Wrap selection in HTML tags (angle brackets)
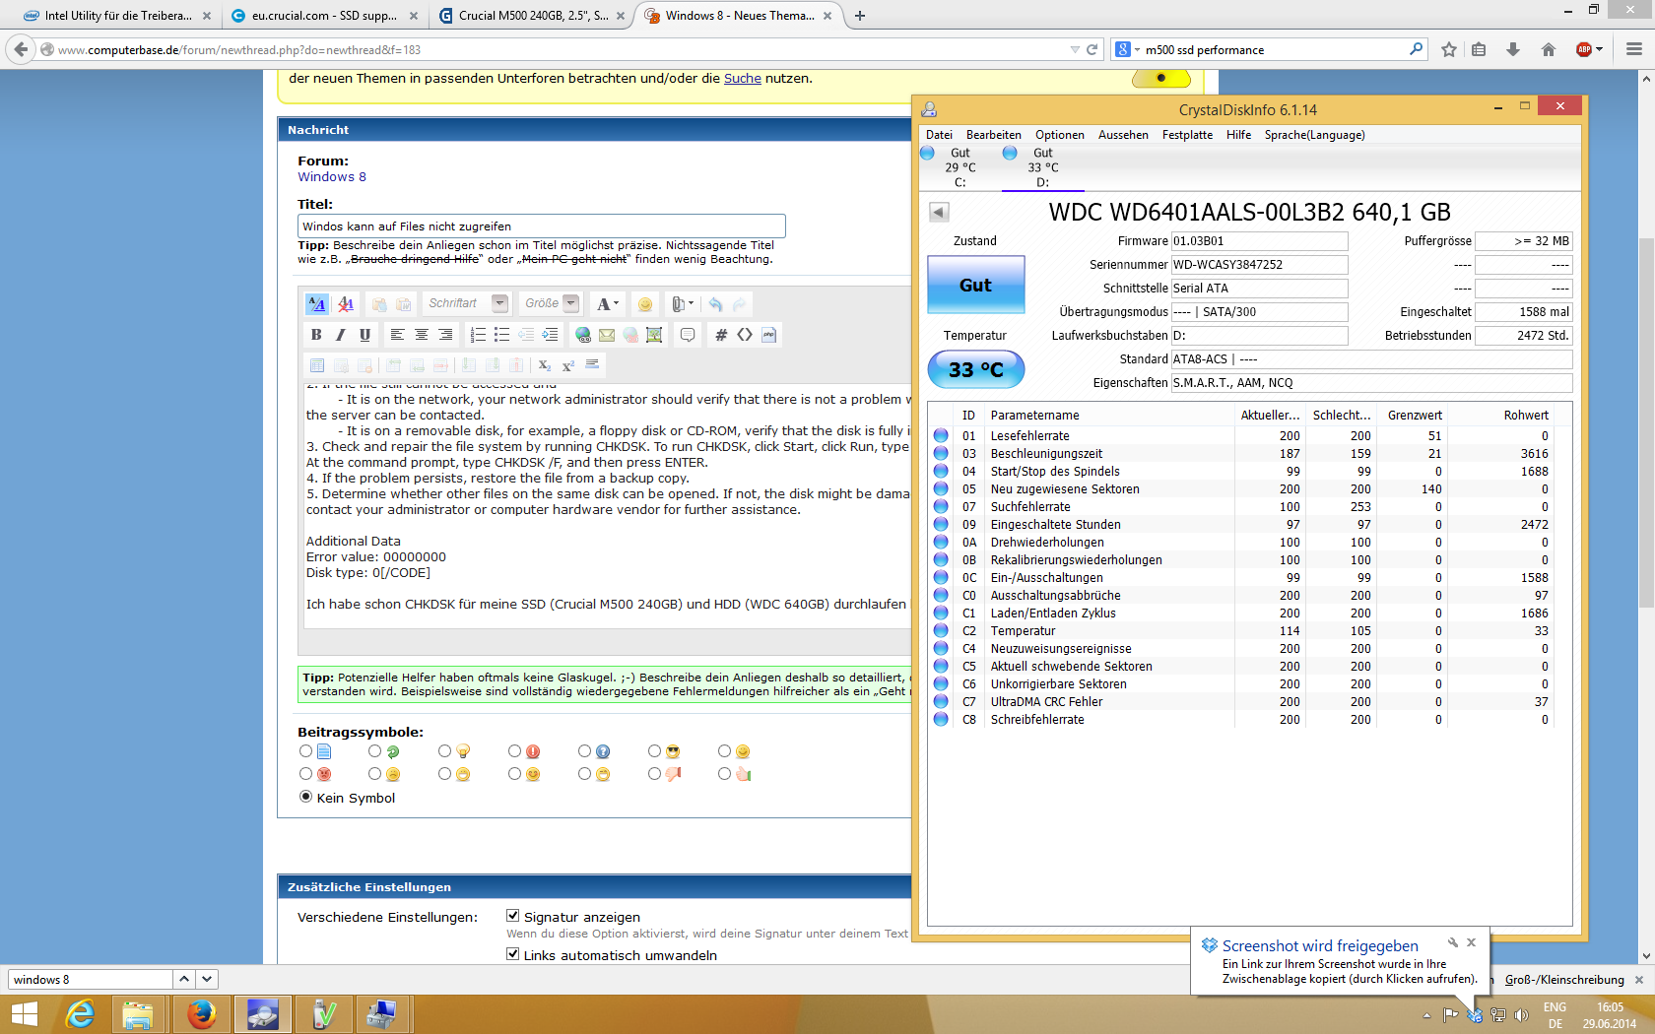1655x1034 pixels. (x=745, y=335)
